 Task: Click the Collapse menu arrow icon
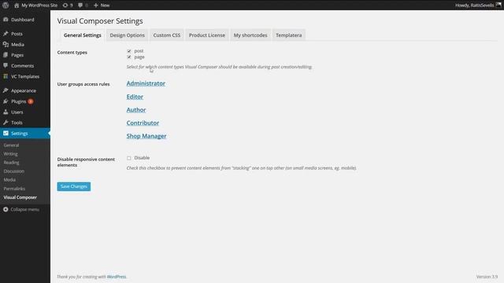click(6, 210)
